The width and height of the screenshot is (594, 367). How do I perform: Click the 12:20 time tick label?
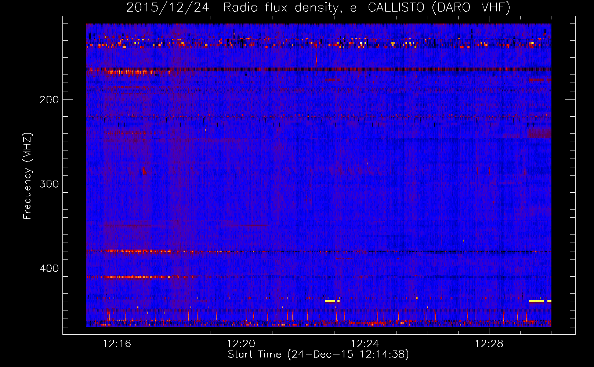coord(241,344)
